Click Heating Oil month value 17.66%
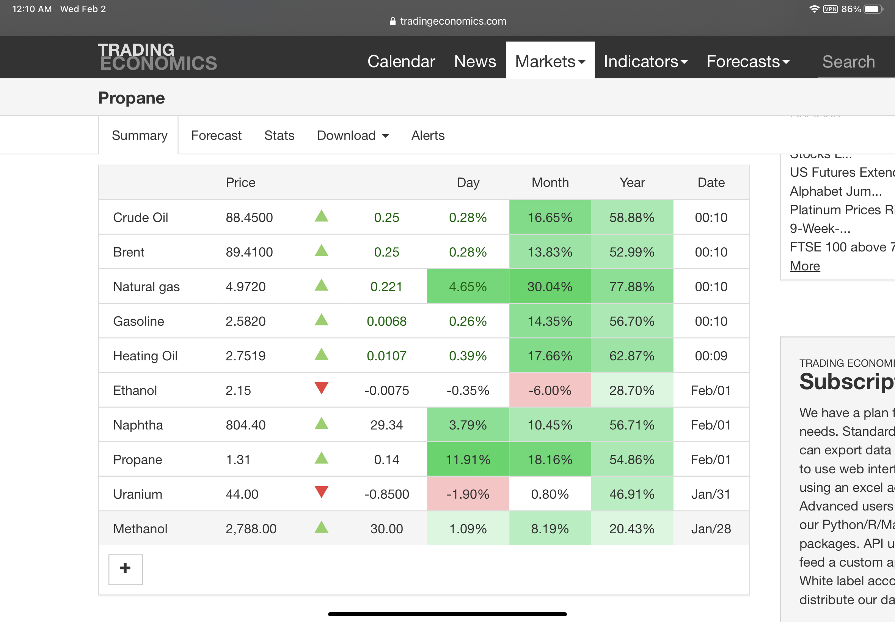 [x=550, y=355]
